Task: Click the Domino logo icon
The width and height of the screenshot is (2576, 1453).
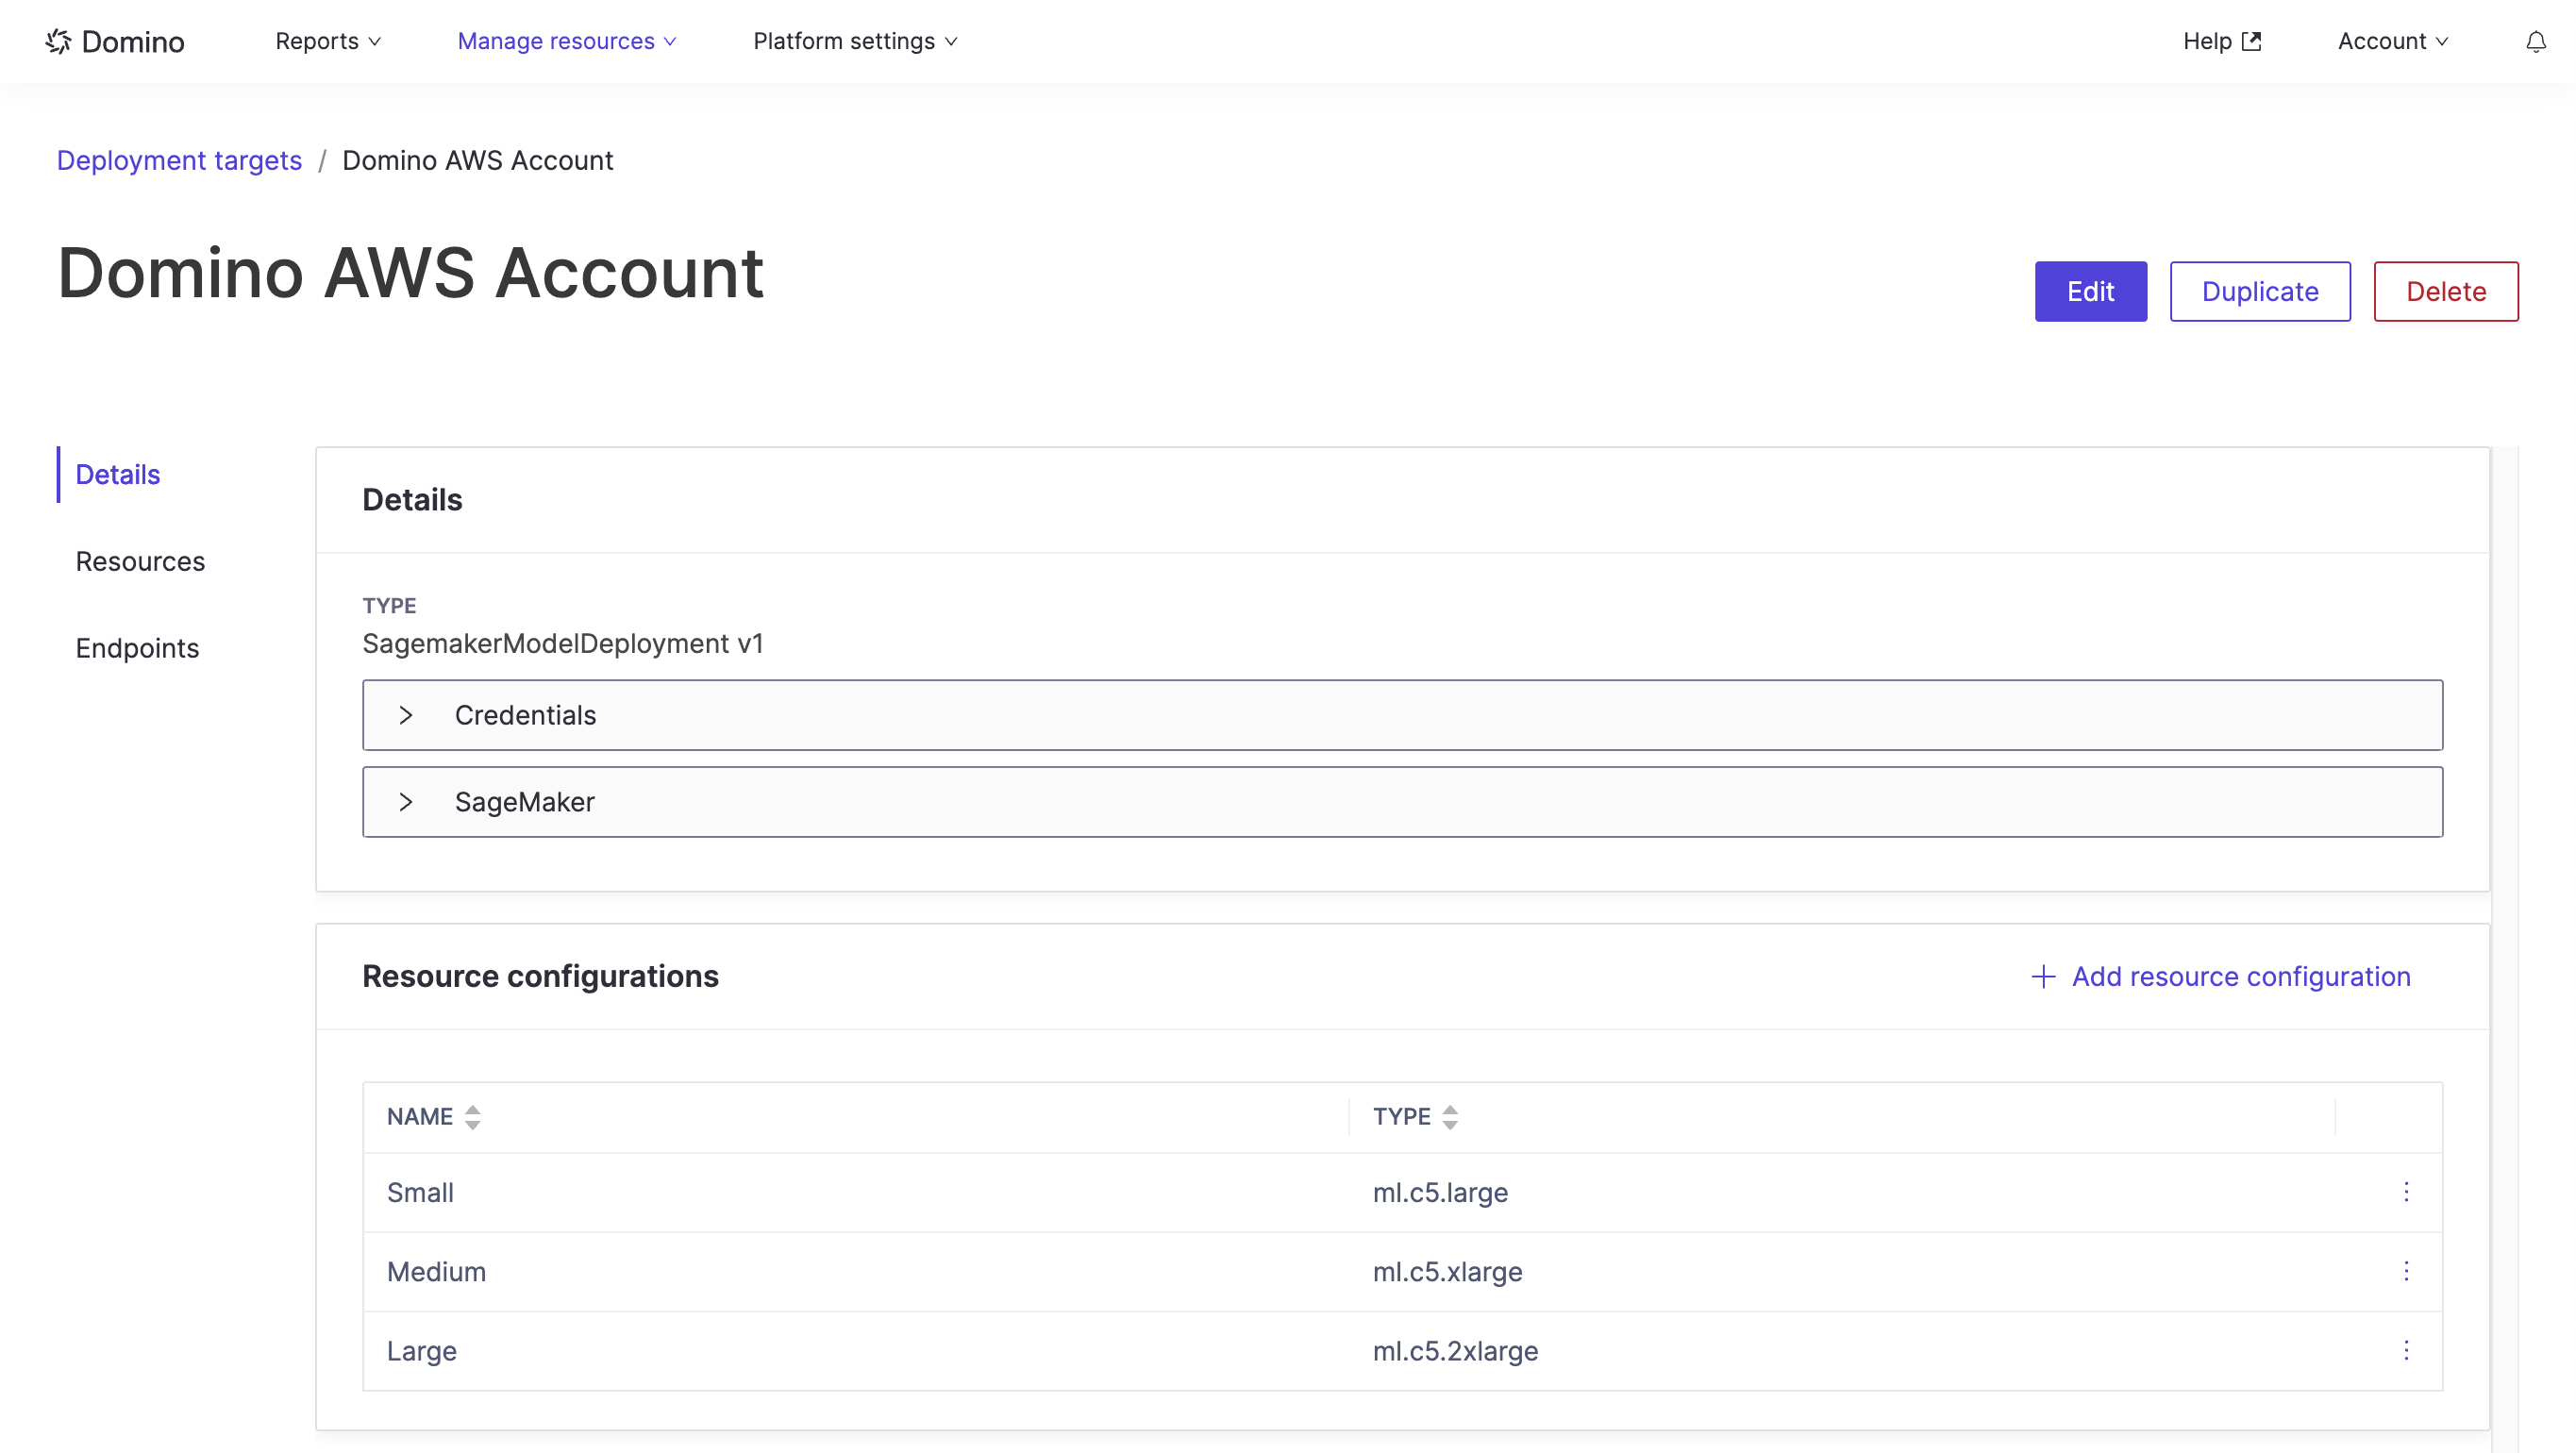Action: [59, 41]
